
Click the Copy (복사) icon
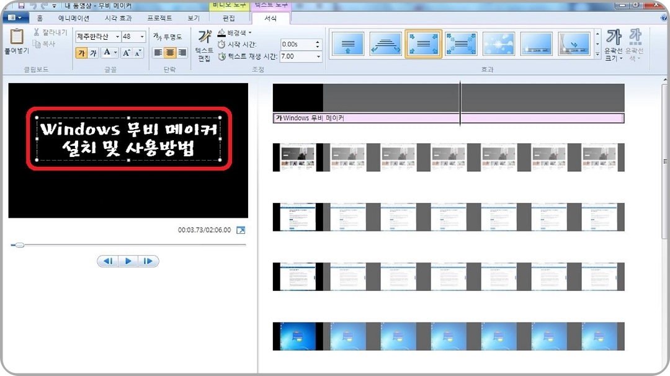click(37, 43)
